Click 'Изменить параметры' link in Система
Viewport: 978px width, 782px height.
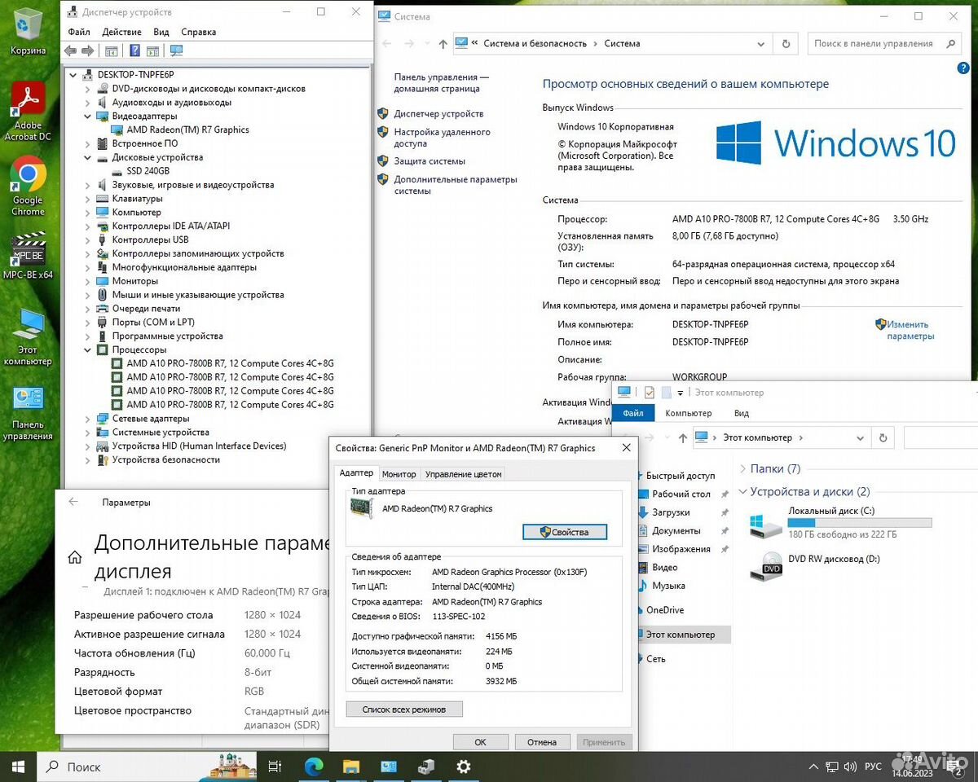910,330
